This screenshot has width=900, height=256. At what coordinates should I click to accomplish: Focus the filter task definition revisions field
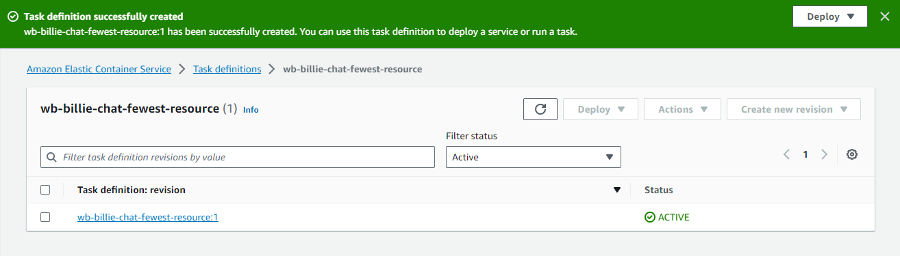point(237,157)
